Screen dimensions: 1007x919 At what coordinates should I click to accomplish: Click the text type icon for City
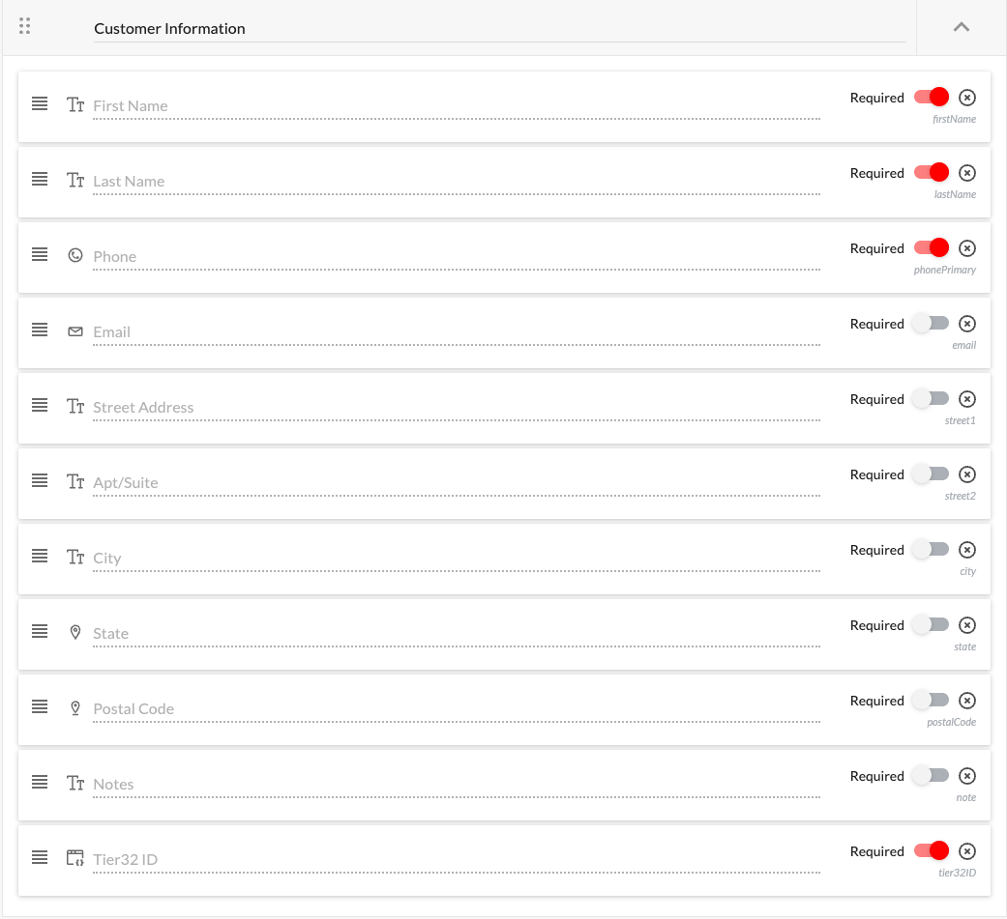coord(75,557)
